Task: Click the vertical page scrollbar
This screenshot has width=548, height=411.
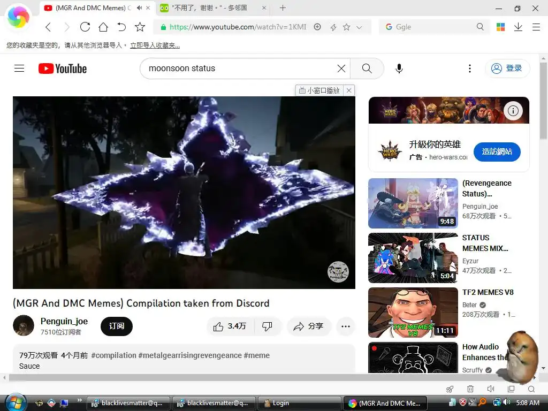Action: (543, 101)
